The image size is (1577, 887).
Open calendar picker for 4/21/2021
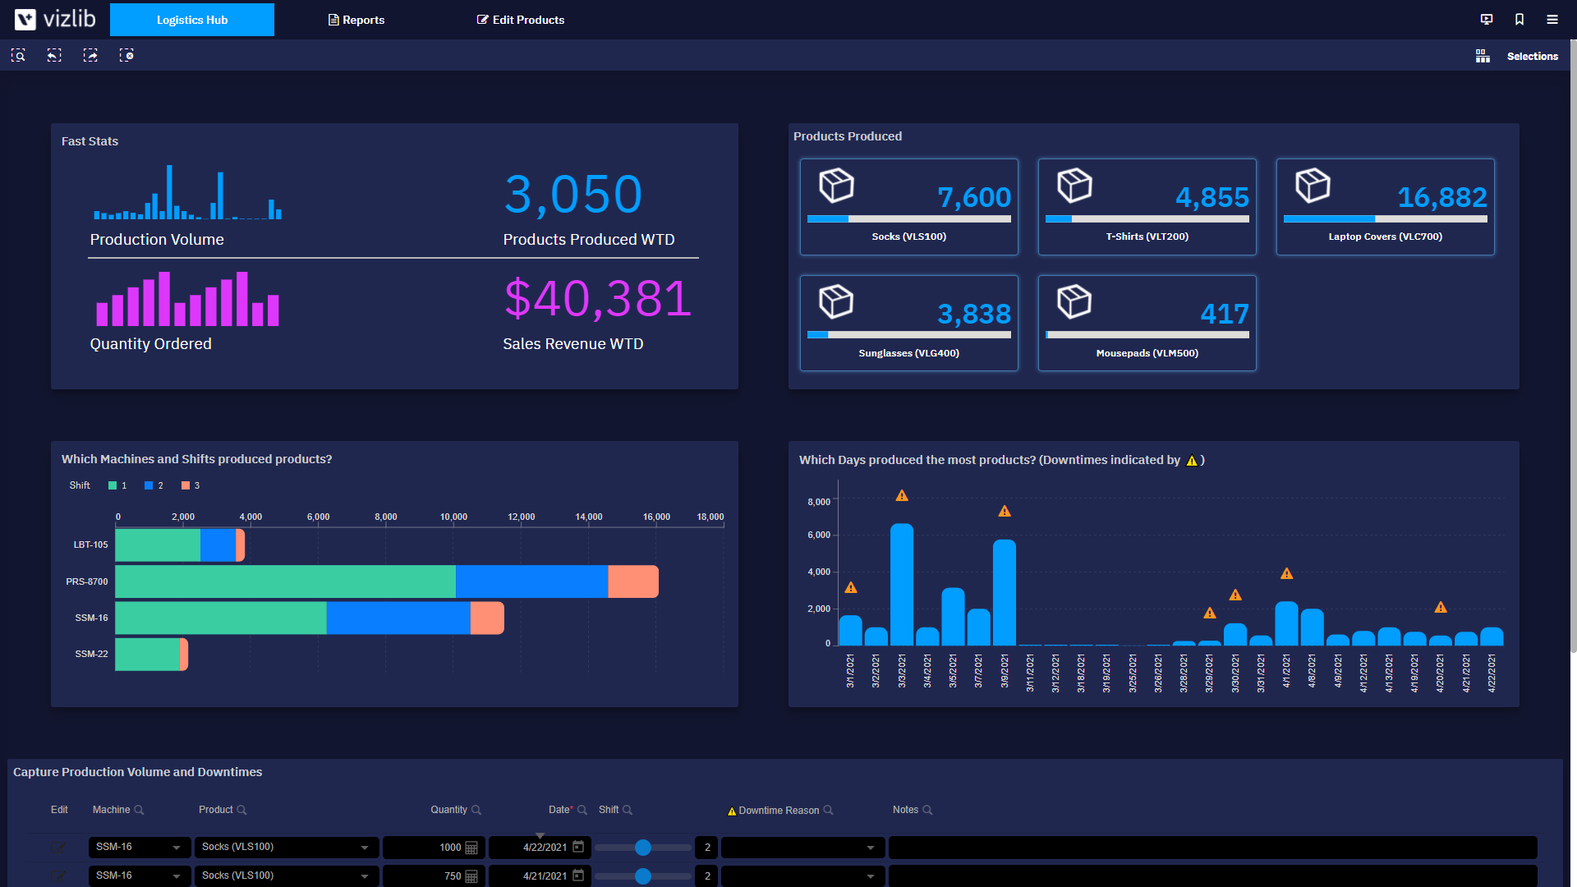(x=578, y=876)
